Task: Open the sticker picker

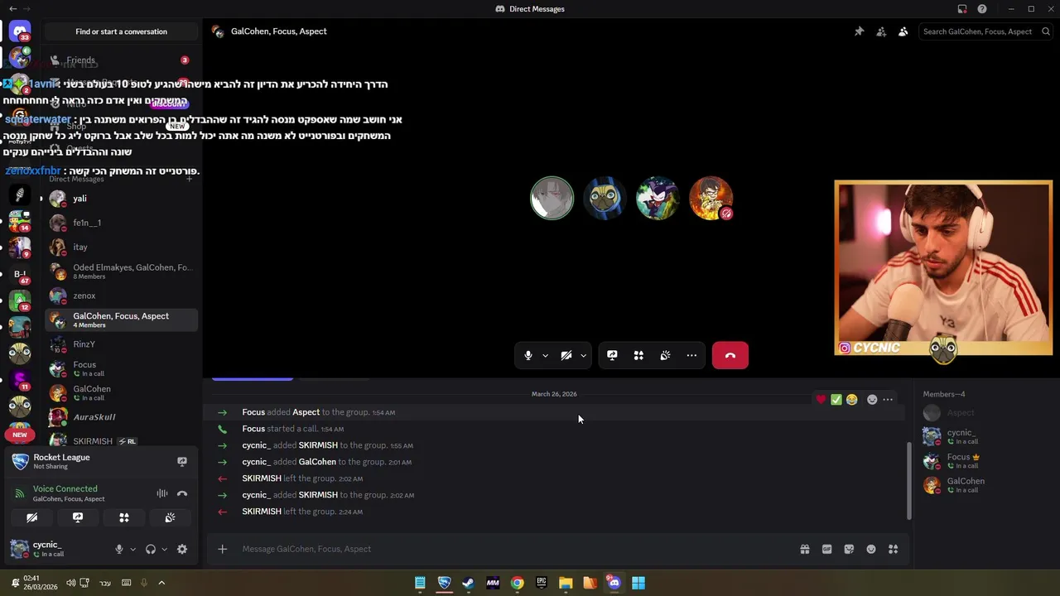Action: 849,549
